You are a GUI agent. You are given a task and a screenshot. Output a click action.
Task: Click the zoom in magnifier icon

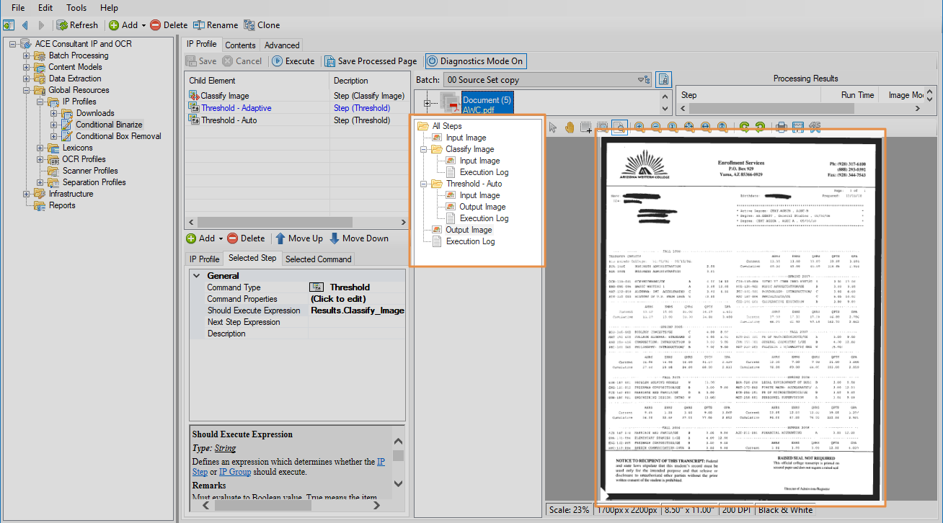tap(639, 128)
